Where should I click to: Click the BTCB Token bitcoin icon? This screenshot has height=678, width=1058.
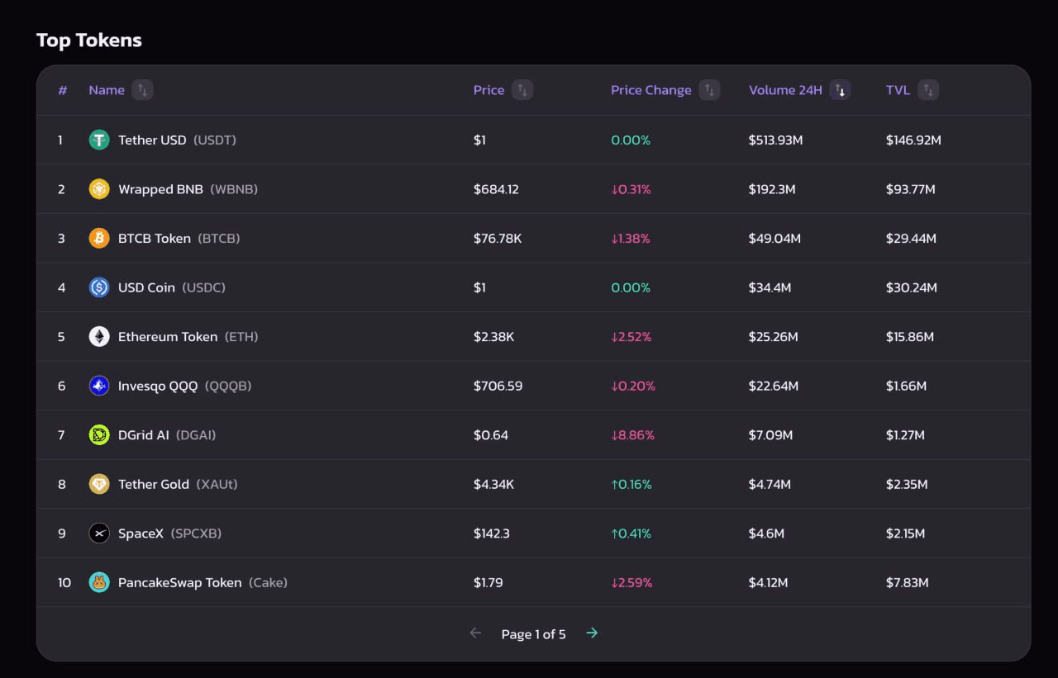coord(99,239)
